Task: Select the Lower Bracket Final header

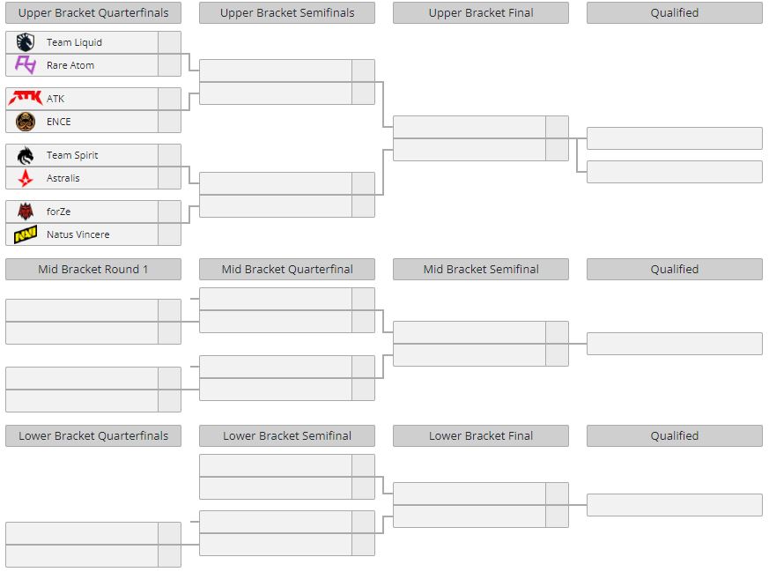Action: coord(481,435)
